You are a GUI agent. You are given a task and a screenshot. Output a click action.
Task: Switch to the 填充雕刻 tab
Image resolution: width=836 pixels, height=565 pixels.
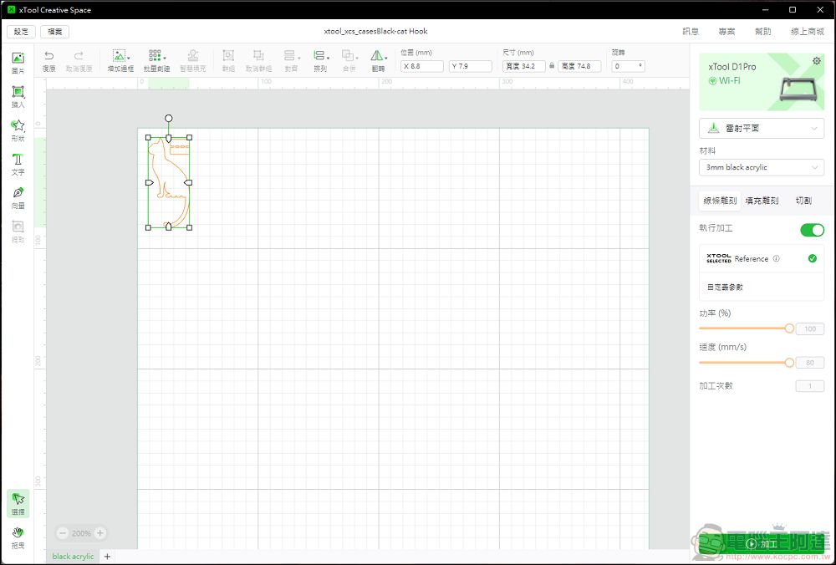pyautogui.click(x=761, y=201)
